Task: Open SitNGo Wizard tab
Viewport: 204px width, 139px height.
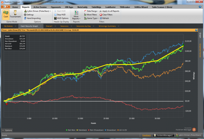Action: (x=141, y=7)
